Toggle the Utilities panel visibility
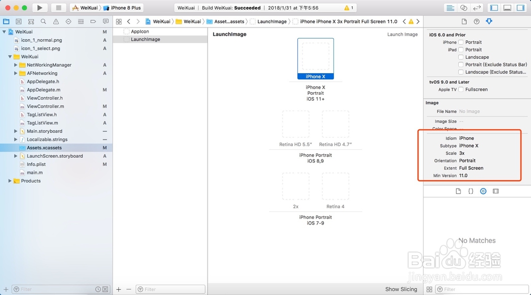Image resolution: width=531 pixels, height=295 pixels. point(520,8)
